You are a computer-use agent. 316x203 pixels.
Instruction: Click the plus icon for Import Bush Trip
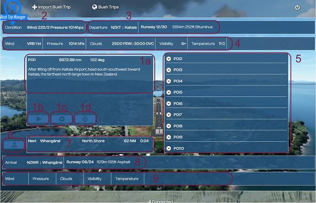click(35, 7)
